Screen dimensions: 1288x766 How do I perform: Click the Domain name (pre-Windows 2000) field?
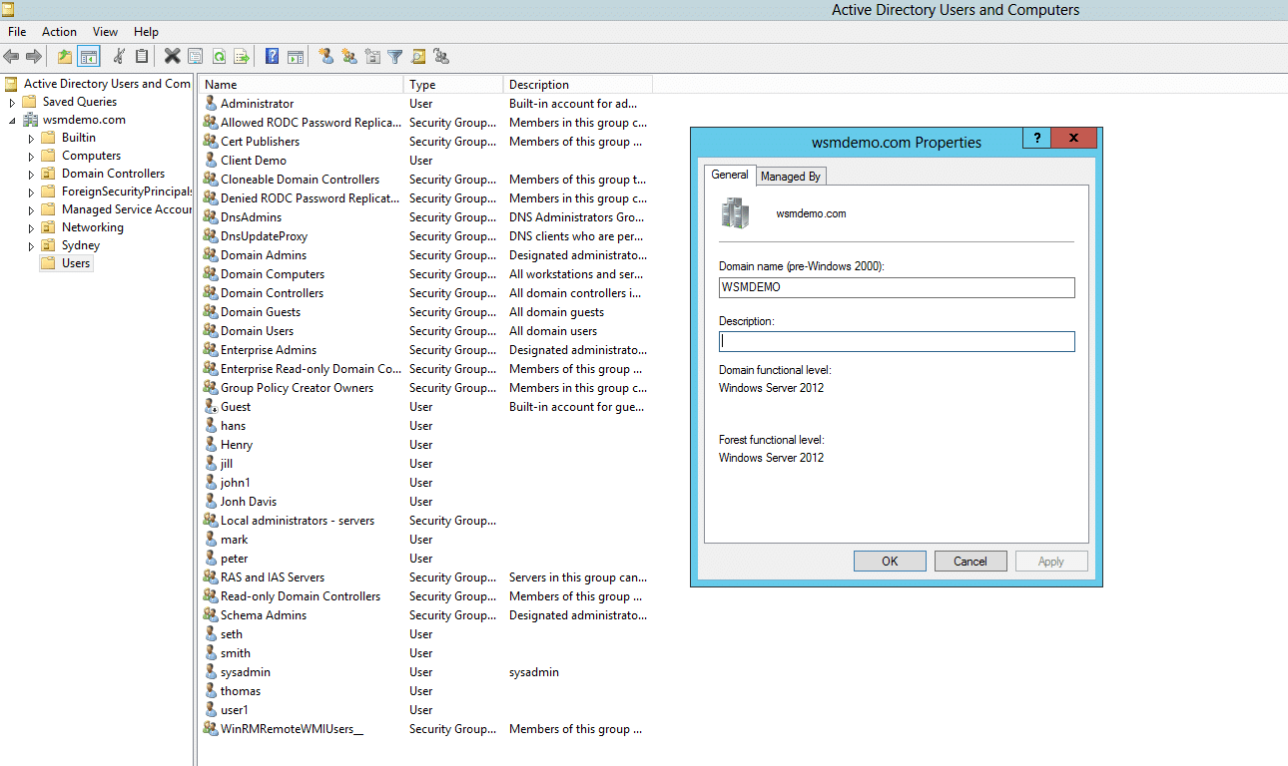coord(897,287)
